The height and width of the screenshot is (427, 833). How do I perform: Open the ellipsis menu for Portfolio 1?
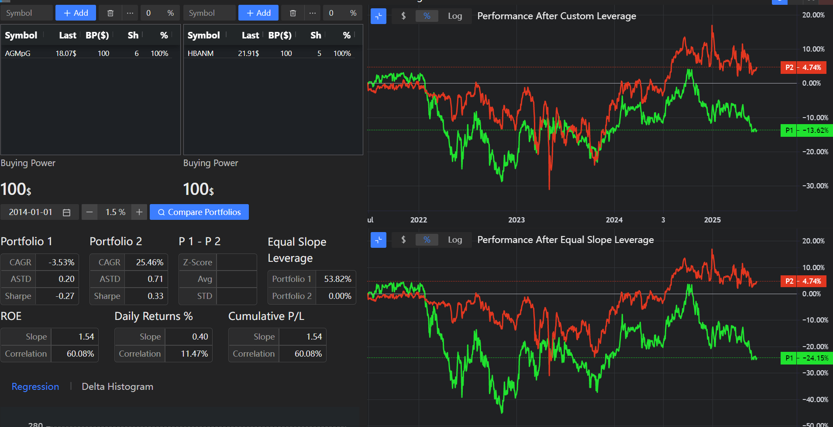coord(130,13)
